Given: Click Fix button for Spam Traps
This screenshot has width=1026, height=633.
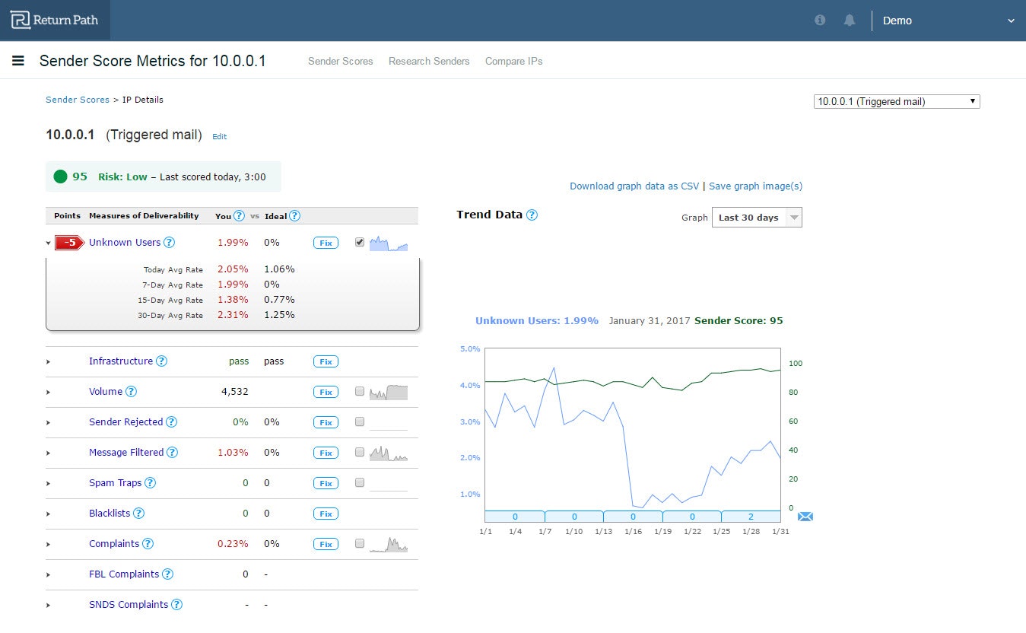Looking at the screenshot, I should coord(326,484).
